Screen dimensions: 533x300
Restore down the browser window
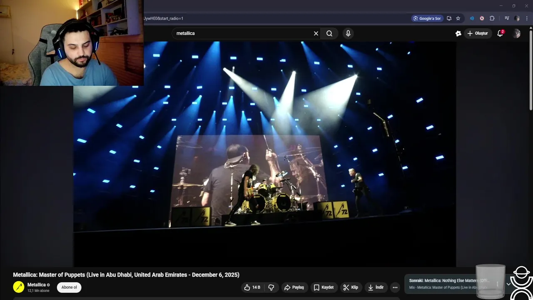(514, 6)
